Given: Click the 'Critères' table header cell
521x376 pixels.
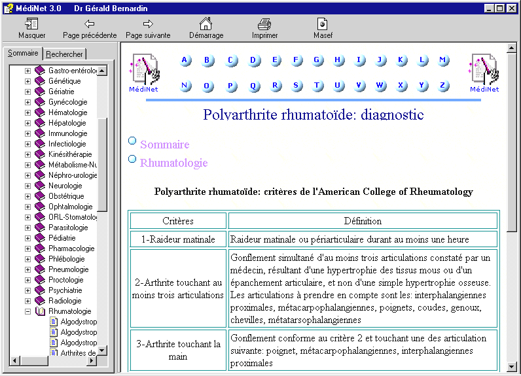Looking at the screenshot, I should [178, 221].
